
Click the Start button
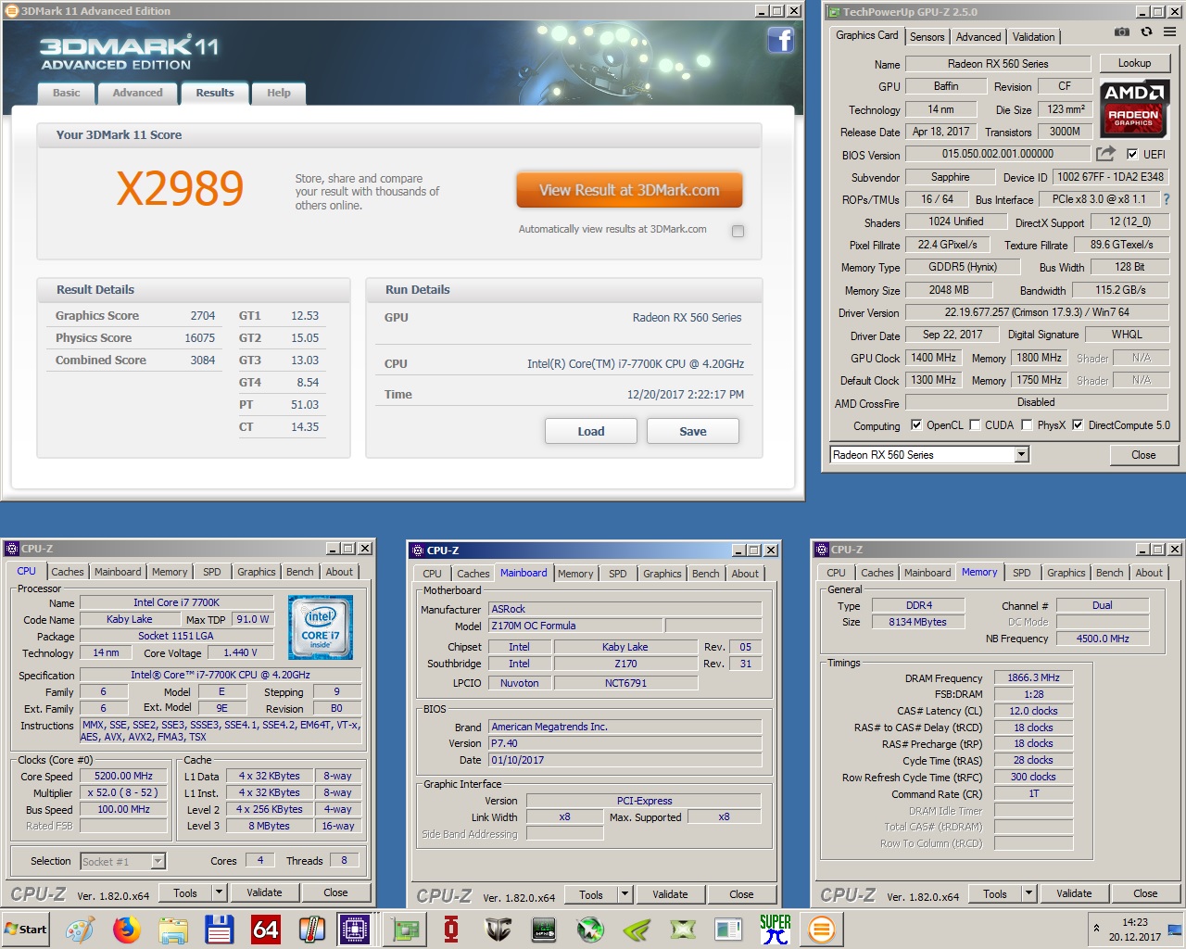pos(26,929)
